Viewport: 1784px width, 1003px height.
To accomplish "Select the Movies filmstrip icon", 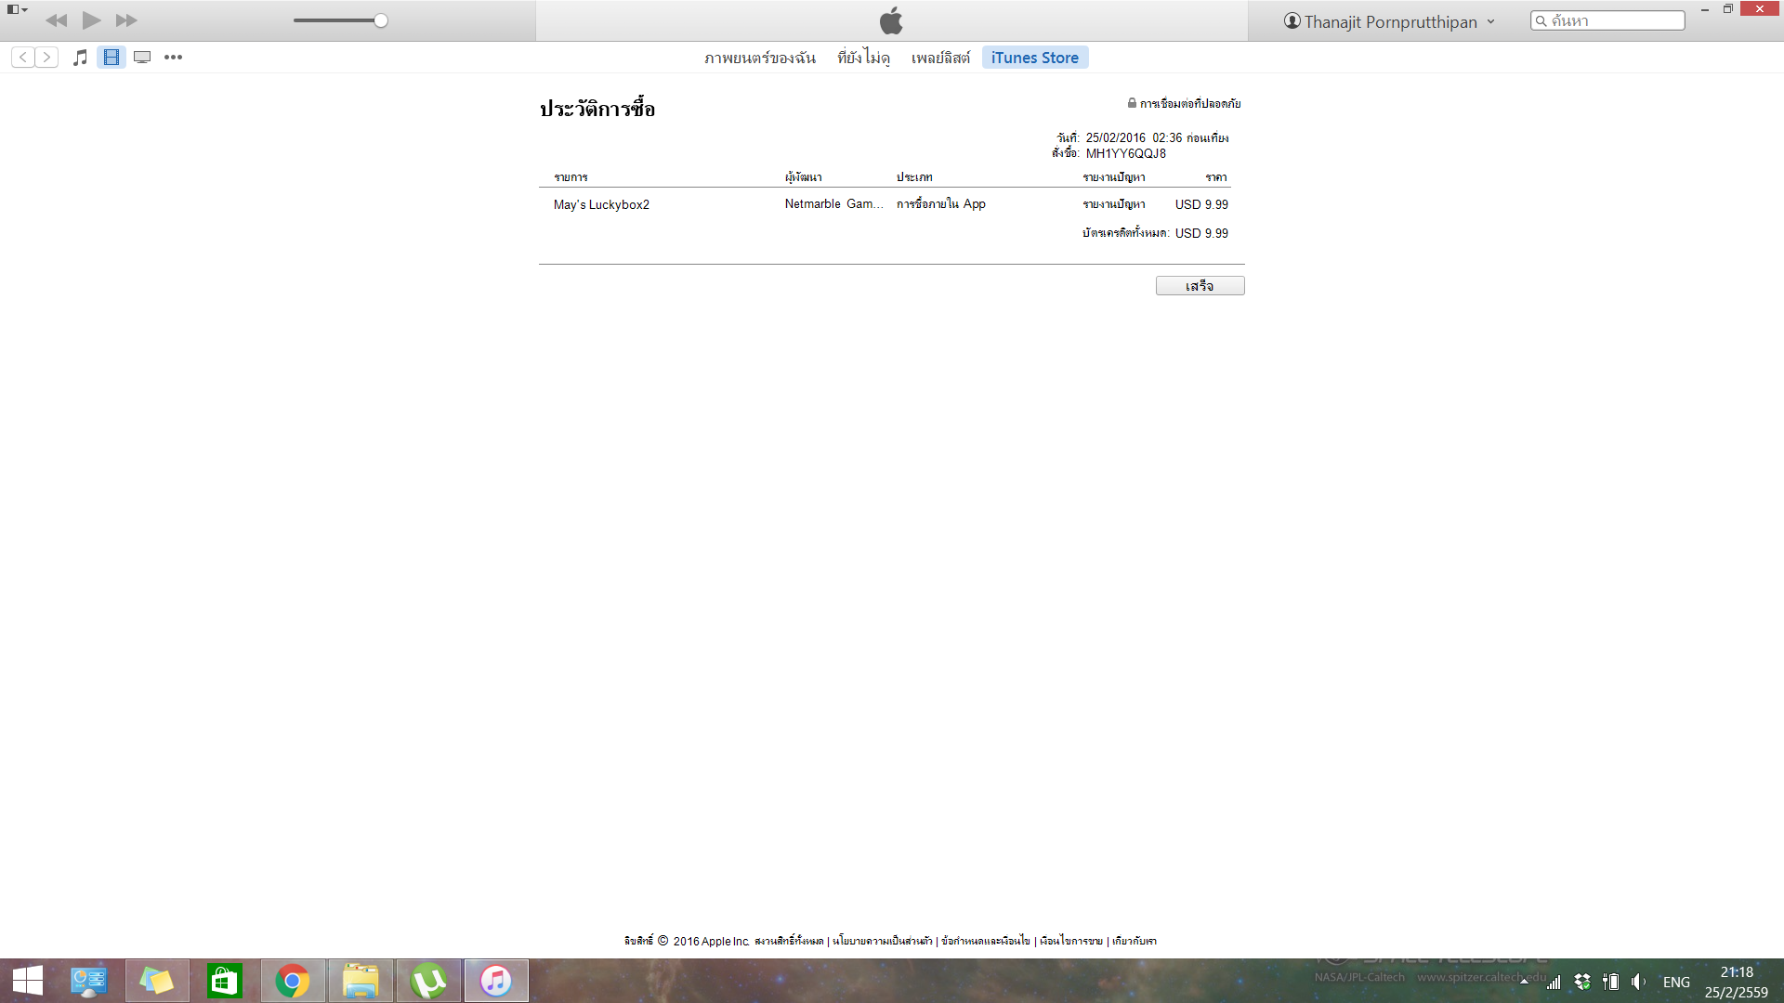I will (111, 58).
